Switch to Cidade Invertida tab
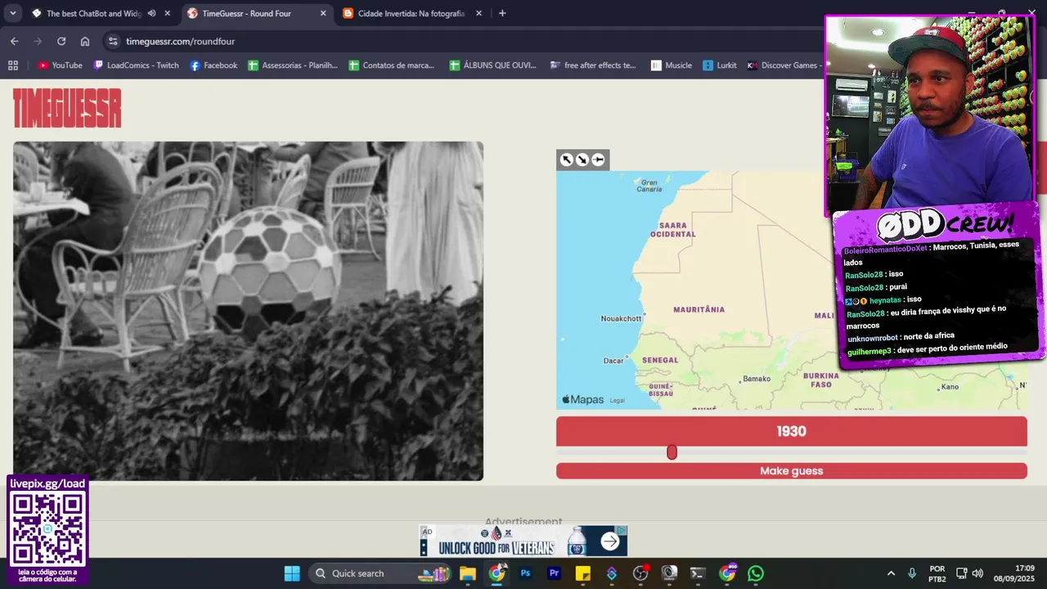The image size is (1047, 589). tap(411, 13)
